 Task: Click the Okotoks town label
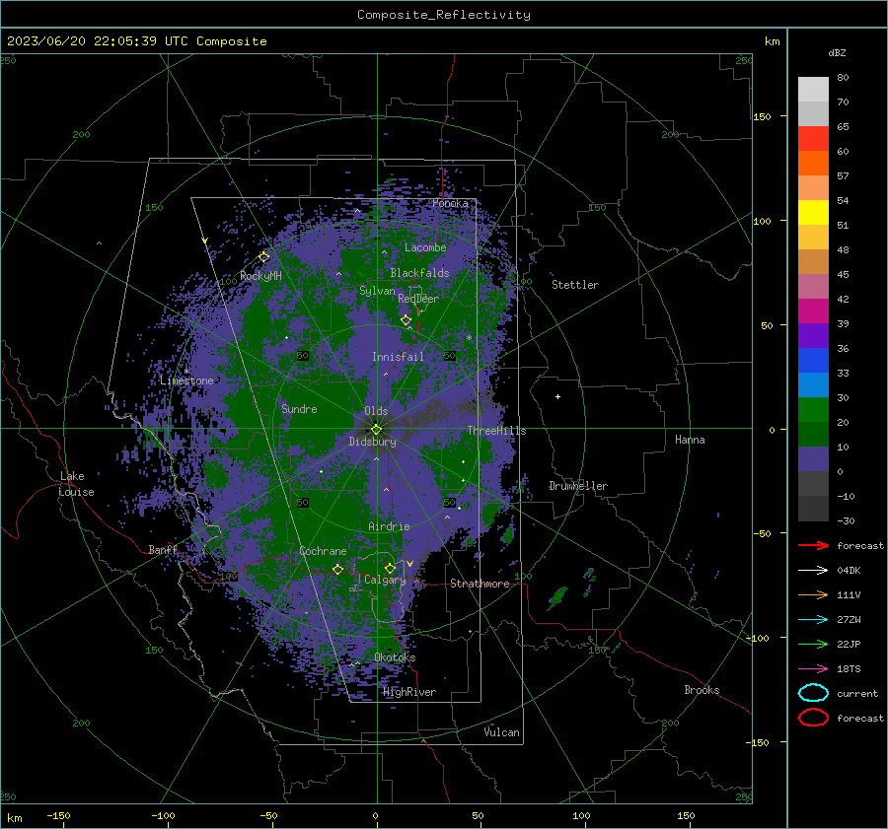(395, 657)
